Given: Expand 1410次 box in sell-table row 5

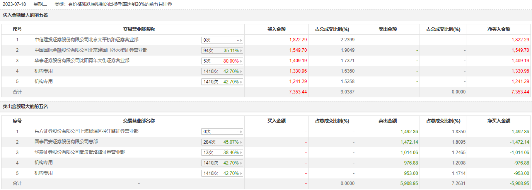Looking at the screenshot, I should 222,173.
